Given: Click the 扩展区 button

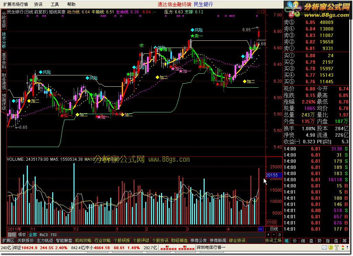Looking at the screenshot, I should 8,241.
